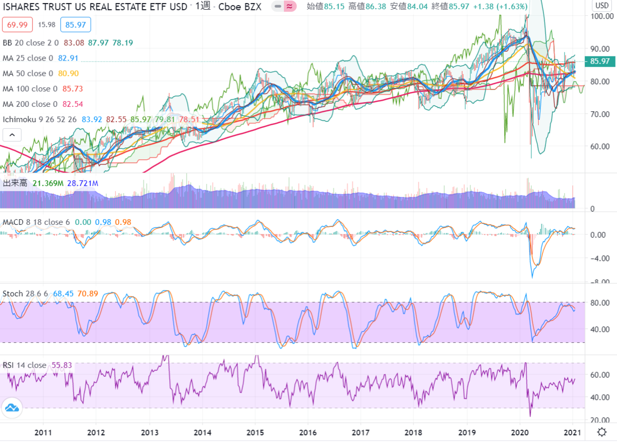
Task: Select the 出来高 volume indicator legend
Action: tap(16, 183)
